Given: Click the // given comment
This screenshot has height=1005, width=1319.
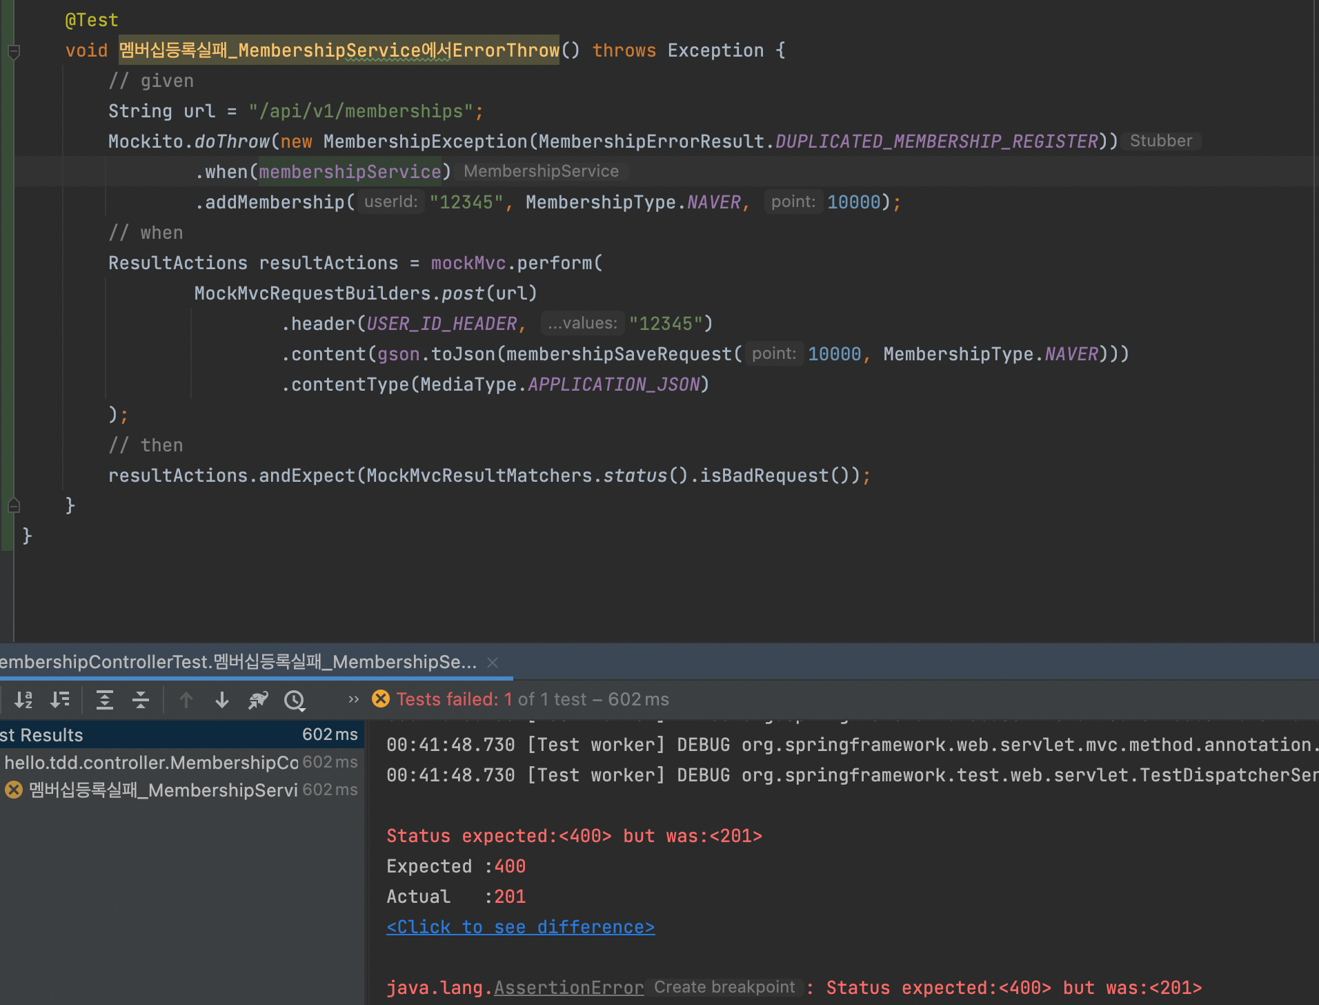Looking at the screenshot, I should pos(151,81).
